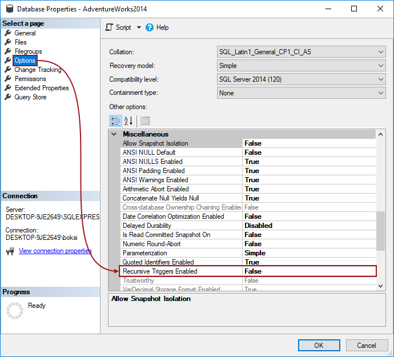Click the blue Help question icon
The width and height of the screenshot is (394, 357).
[x=149, y=27]
